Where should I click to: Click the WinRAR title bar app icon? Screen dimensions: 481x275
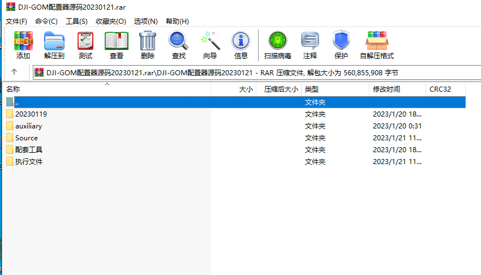click(10, 6)
